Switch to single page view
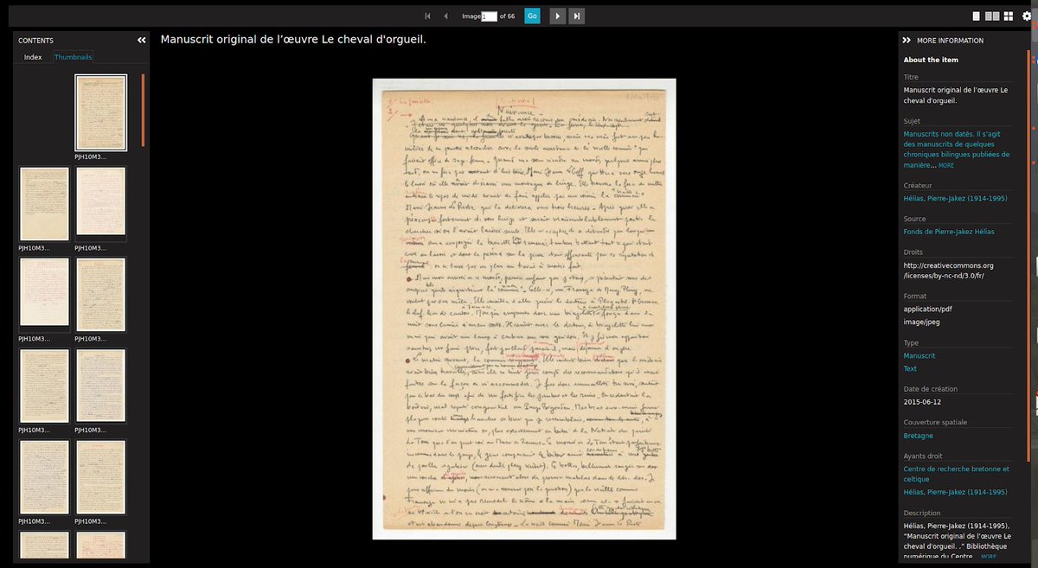The image size is (1038, 568). 977,16
